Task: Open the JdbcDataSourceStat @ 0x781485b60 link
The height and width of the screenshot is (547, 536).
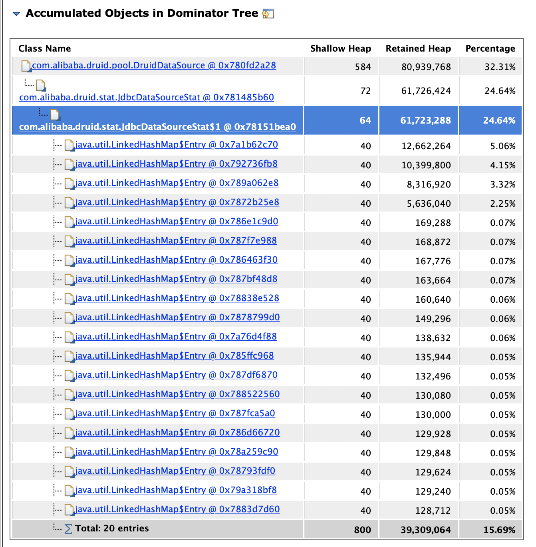Action: (147, 97)
